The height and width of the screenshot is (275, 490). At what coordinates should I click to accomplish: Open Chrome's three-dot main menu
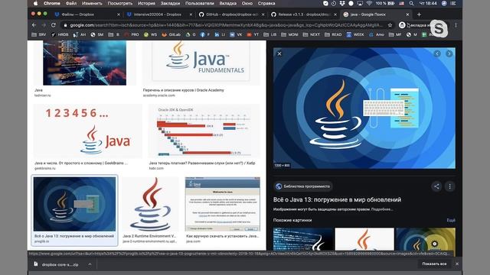click(456, 25)
